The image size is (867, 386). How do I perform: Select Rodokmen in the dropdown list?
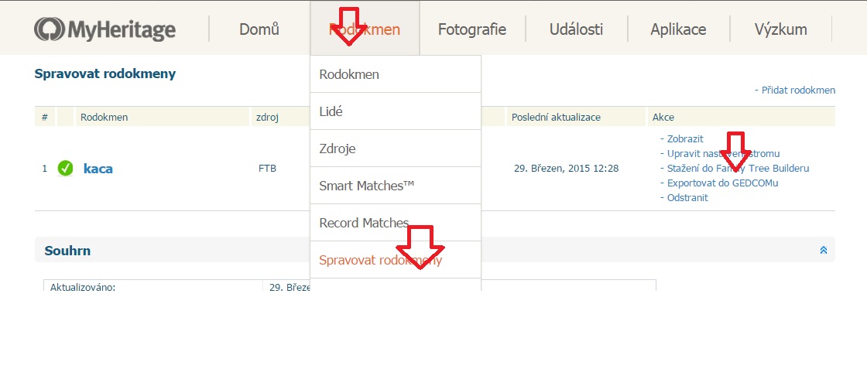point(349,74)
